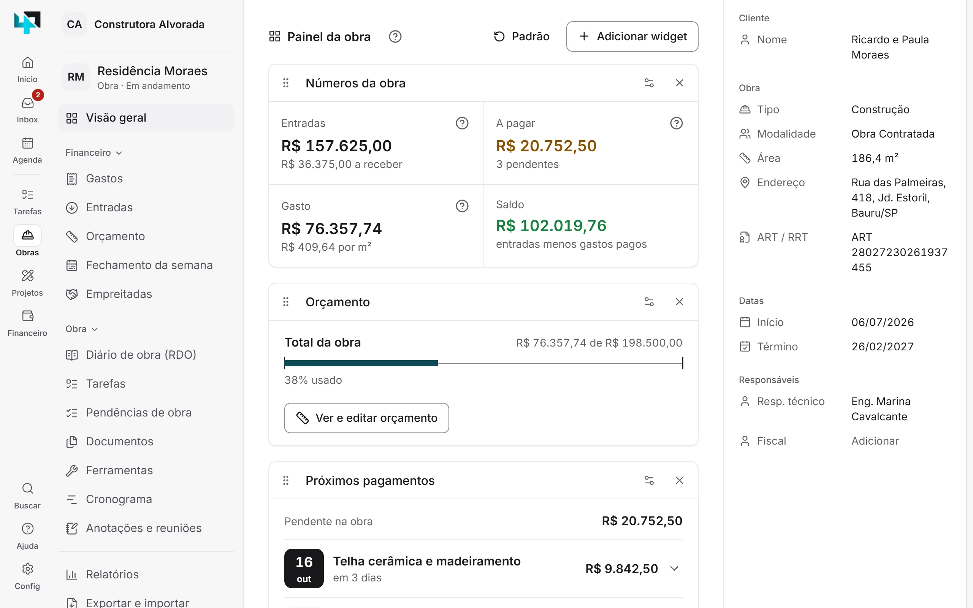
Task: Click the Total da obra progress bar
Action: tap(483, 363)
